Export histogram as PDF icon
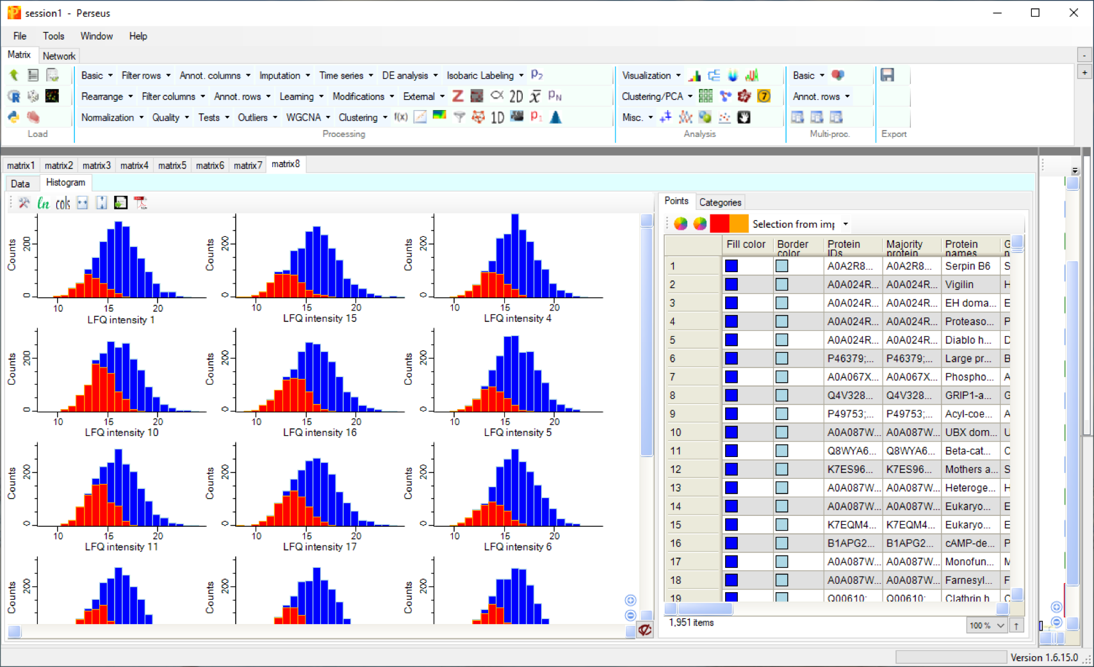The width and height of the screenshot is (1094, 667). (x=140, y=204)
